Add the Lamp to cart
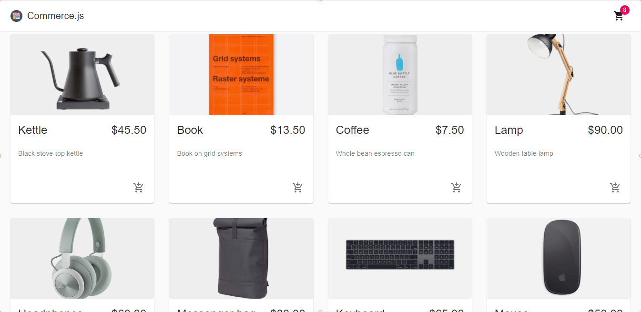 point(615,188)
